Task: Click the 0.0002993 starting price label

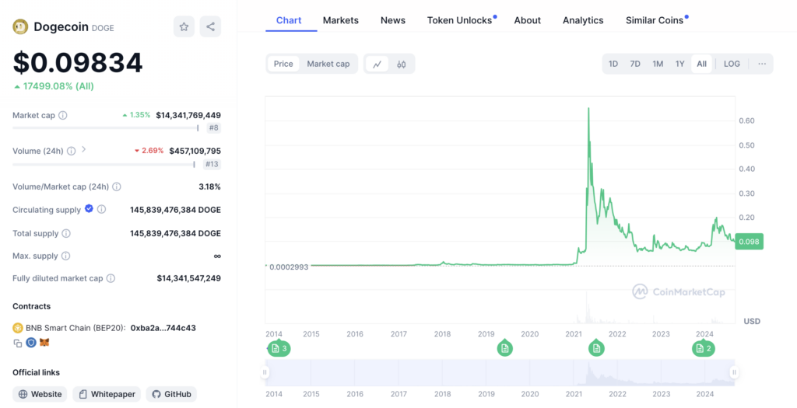Action: click(x=288, y=267)
